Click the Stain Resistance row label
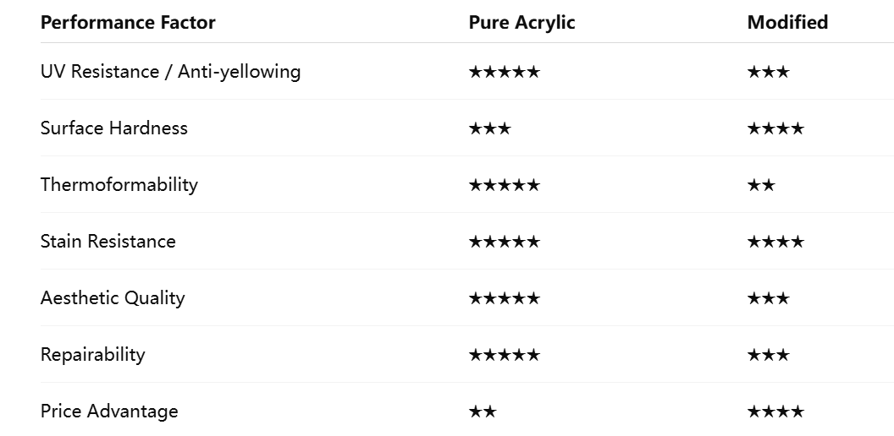The height and width of the screenshot is (436, 894). (108, 242)
